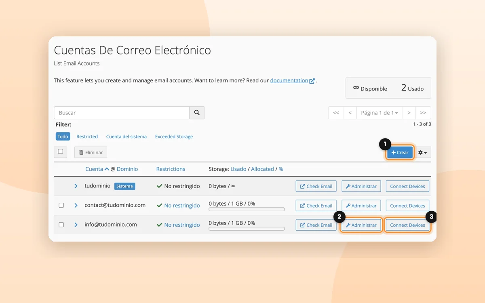The width and height of the screenshot is (485, 303).
Task: Check the info@tudominio.com checkbox
Action: [x=61, y=225]
